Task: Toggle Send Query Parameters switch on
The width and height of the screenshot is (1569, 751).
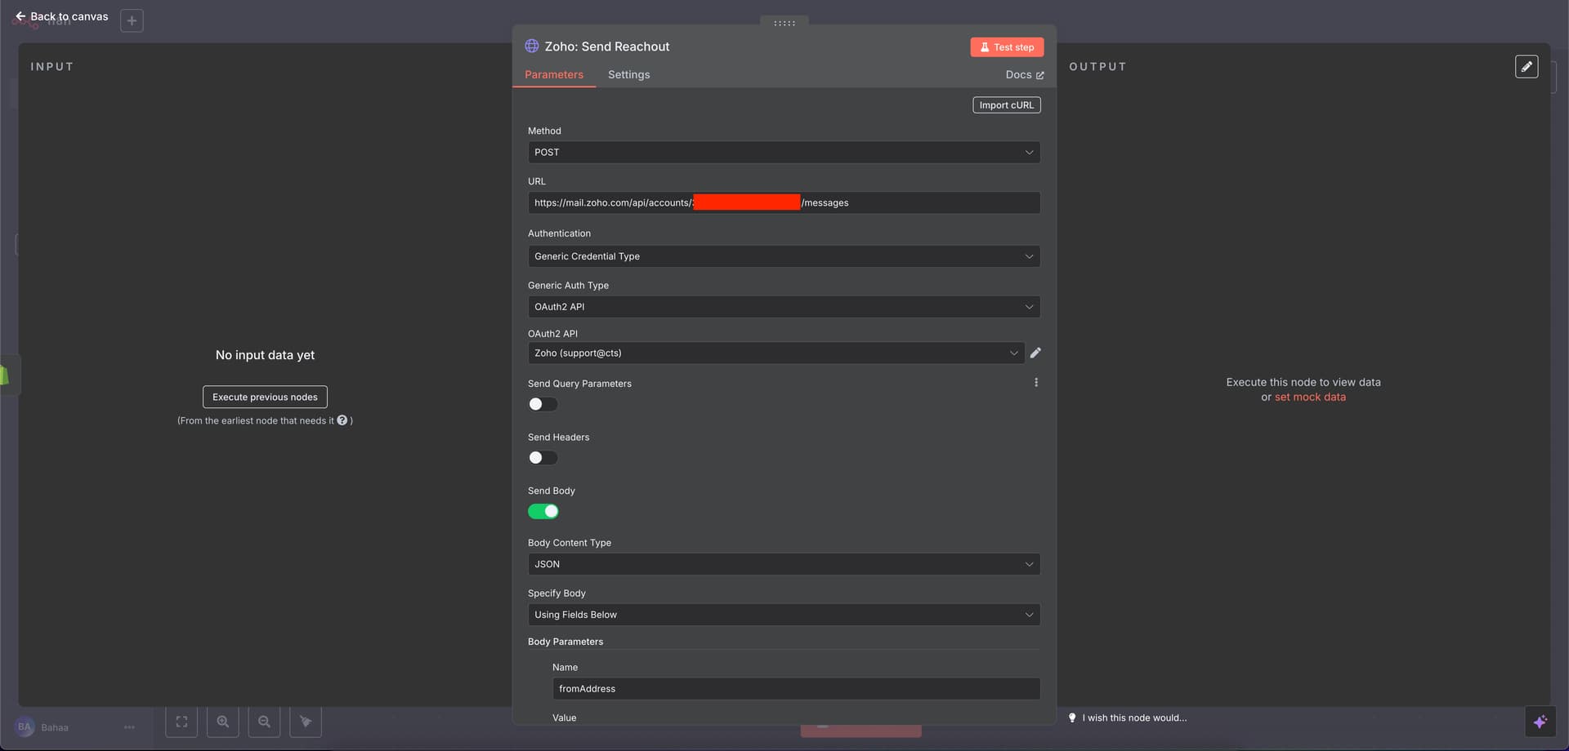Action: point(543,404)
